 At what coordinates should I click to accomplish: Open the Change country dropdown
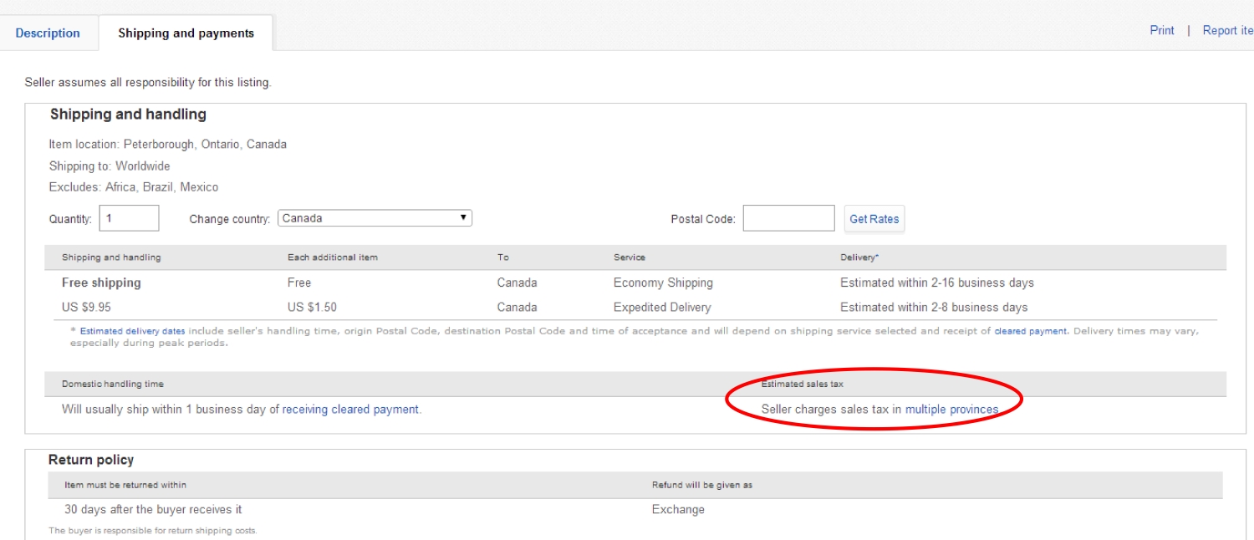(375, 218)
